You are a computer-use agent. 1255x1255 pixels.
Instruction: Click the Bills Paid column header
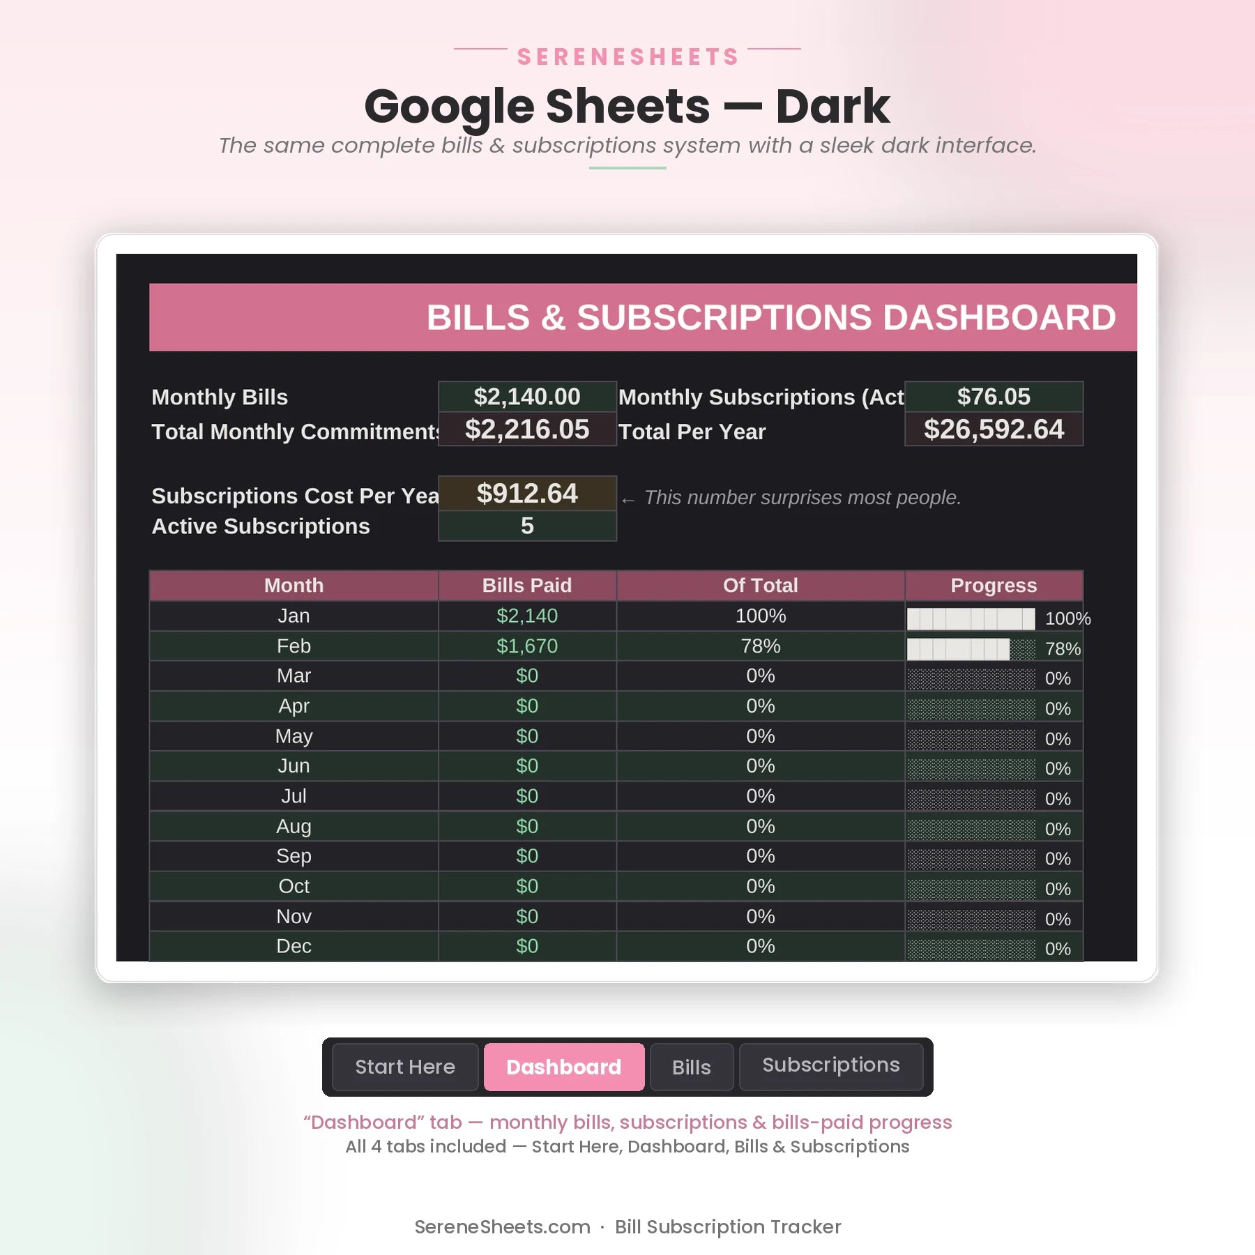[527, 586]
